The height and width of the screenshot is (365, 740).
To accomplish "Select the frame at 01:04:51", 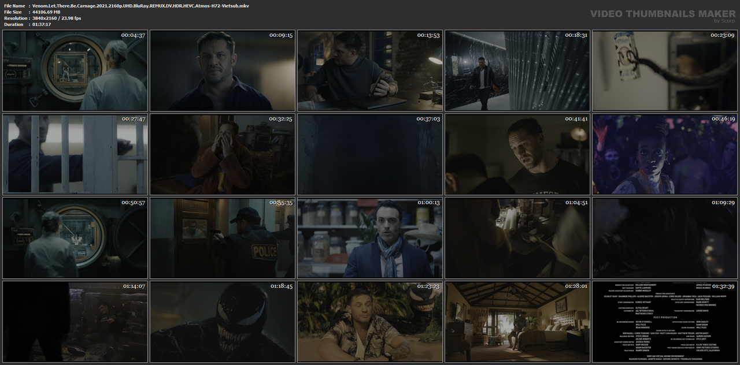I will (x=517, y=238).
